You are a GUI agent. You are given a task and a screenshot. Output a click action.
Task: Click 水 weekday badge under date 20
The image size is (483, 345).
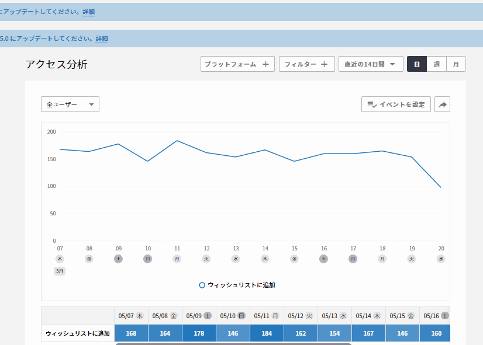441,259
